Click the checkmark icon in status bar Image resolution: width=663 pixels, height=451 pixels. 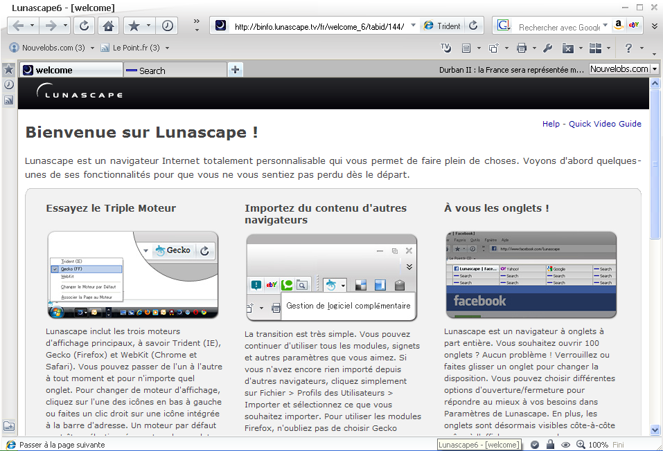534,445
